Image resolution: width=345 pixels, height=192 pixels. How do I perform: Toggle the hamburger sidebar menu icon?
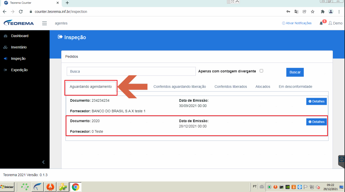[45, 23]
